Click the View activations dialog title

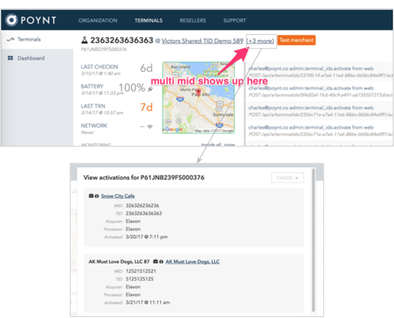pyautogui.click(x=144, y=178)
